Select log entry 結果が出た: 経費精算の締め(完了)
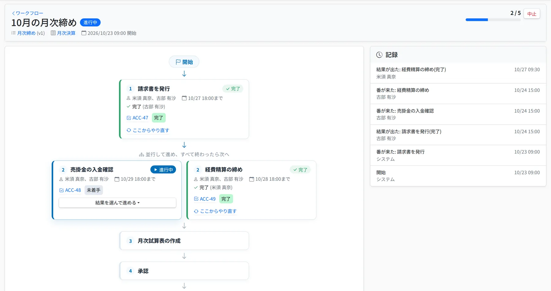 point(458,73)
